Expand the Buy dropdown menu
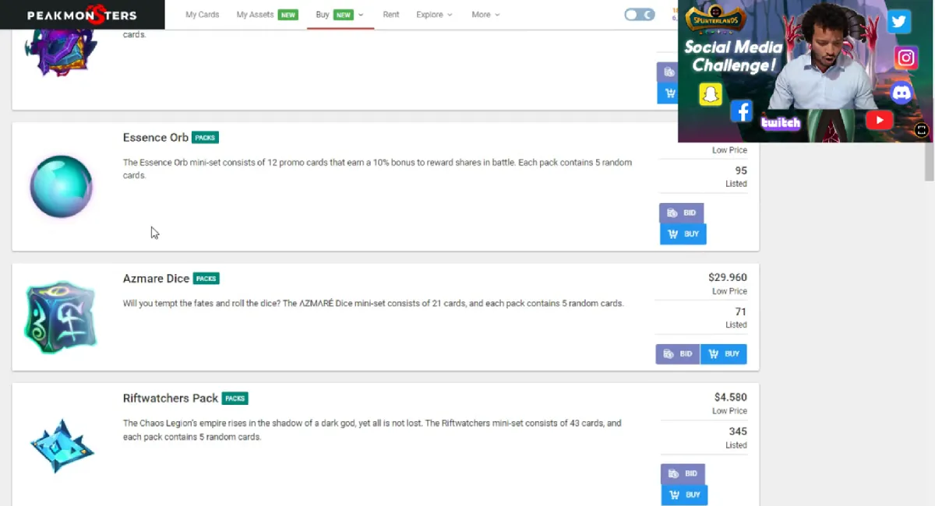This screenshot has height=506, width=935. pos(340,15)
